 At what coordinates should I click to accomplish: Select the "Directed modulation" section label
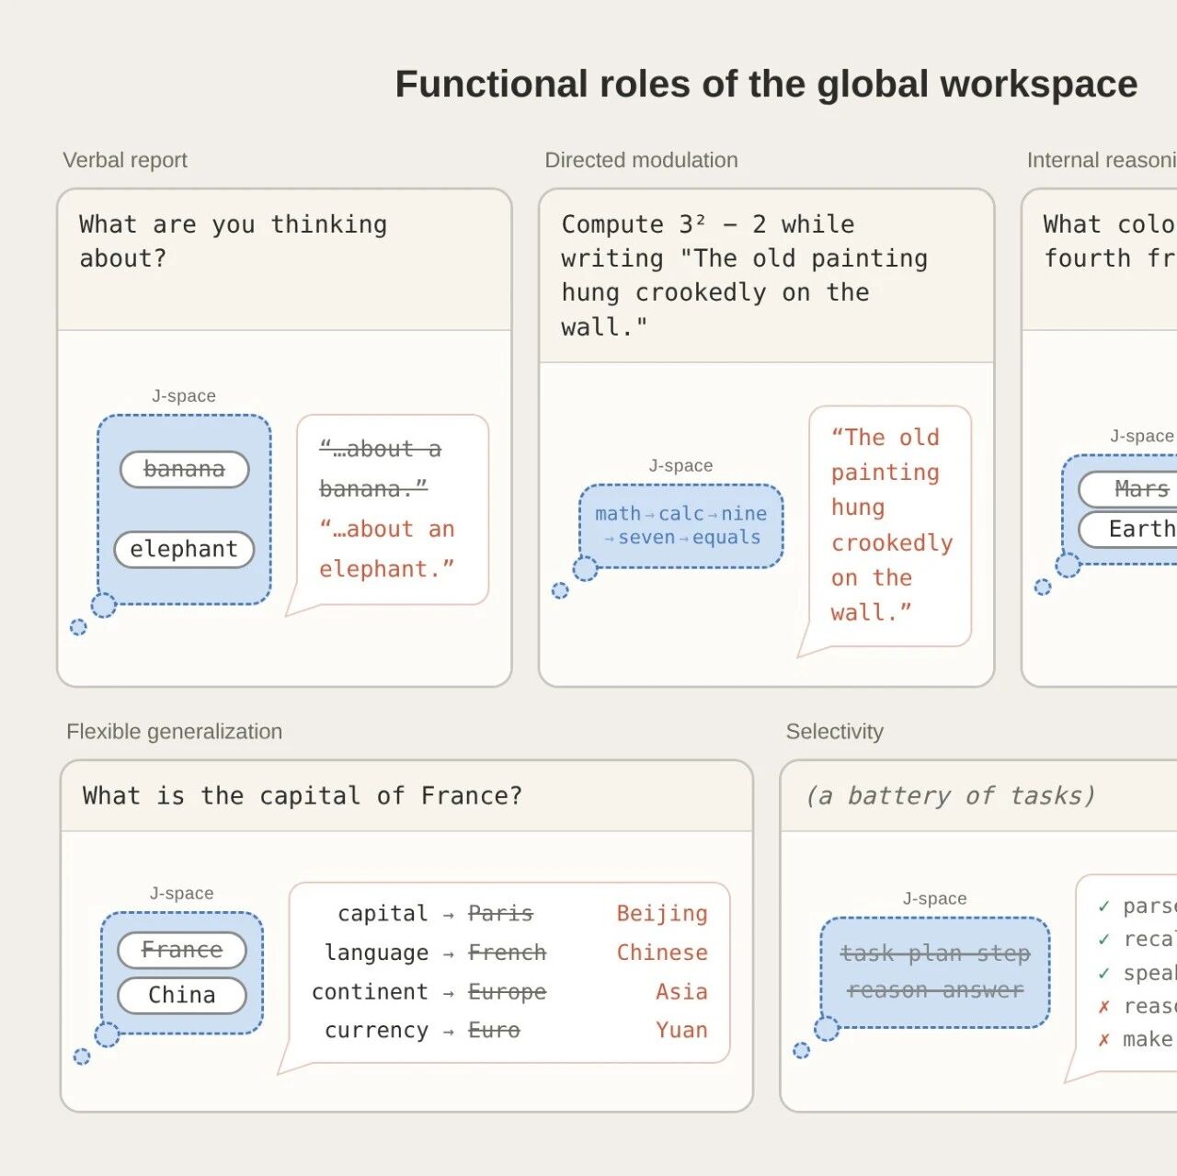tap(641, 160)
